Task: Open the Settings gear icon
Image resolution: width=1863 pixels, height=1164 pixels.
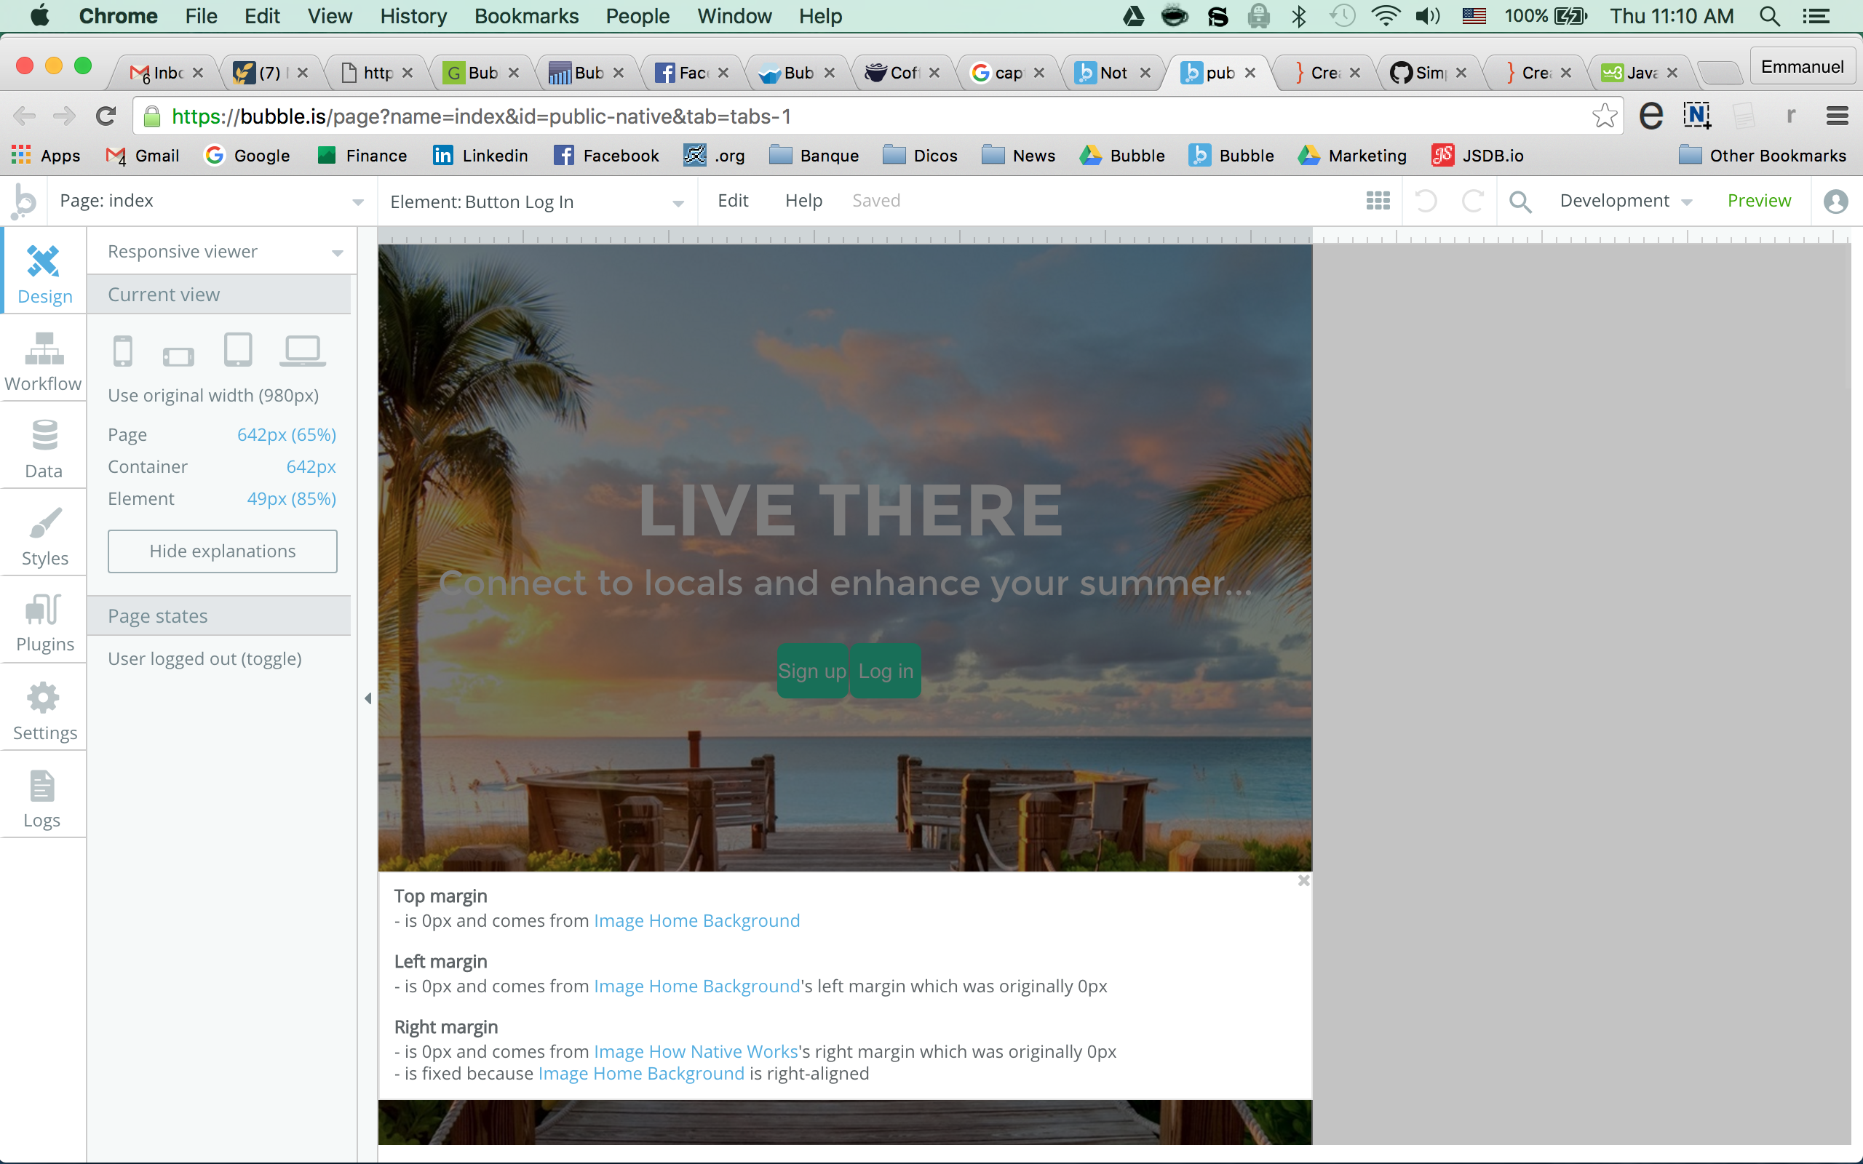Action: [43, 698]
